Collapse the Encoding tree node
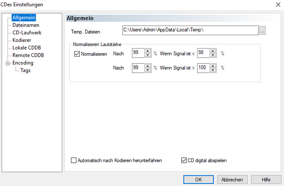284x186 pixels. click(x=7, y=63)
